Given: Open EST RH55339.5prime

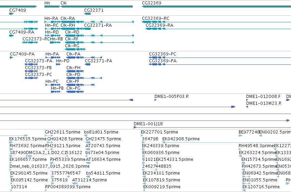Looking at the screenshot, I should click(68, 159).
